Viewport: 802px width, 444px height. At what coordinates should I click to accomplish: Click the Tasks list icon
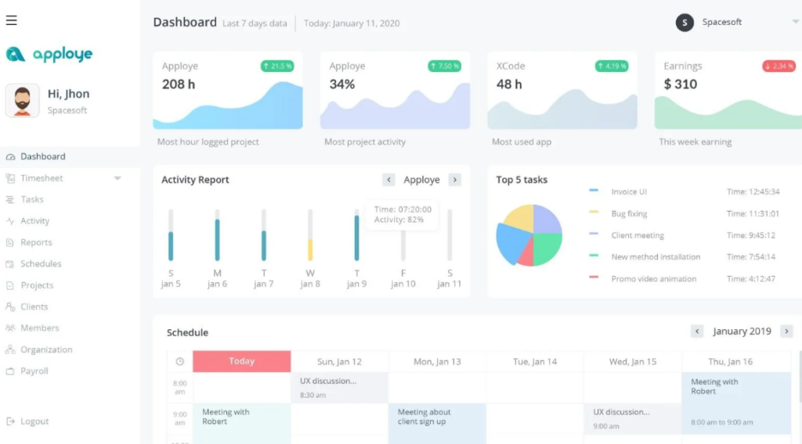(10, 199)
